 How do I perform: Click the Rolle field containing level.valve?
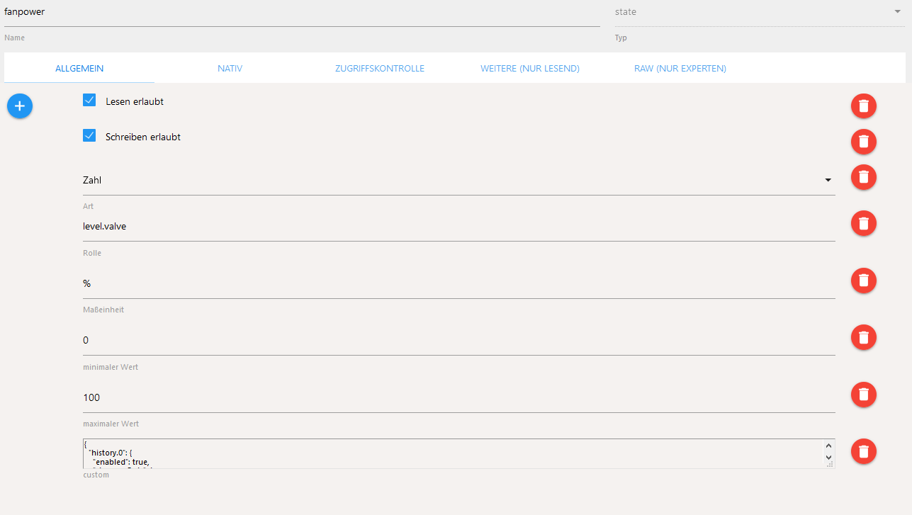(458, 227)
